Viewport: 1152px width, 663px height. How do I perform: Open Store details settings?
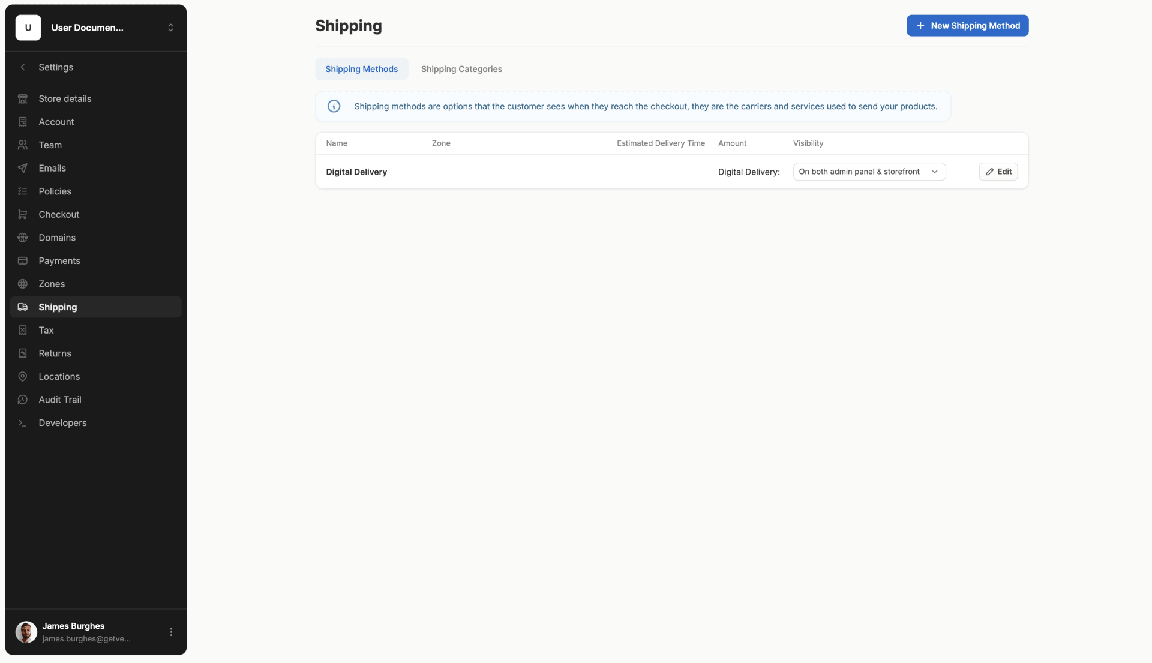click(96, 98)
